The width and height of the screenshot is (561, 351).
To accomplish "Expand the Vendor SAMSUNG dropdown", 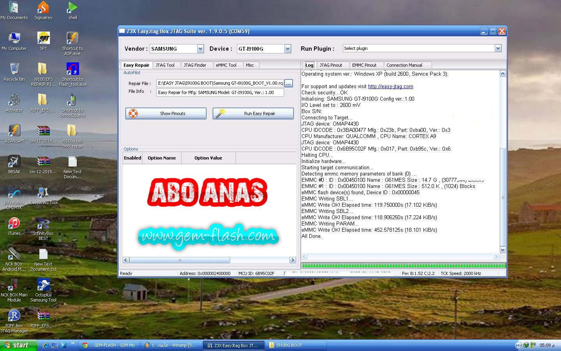I will tap(200, 49).
